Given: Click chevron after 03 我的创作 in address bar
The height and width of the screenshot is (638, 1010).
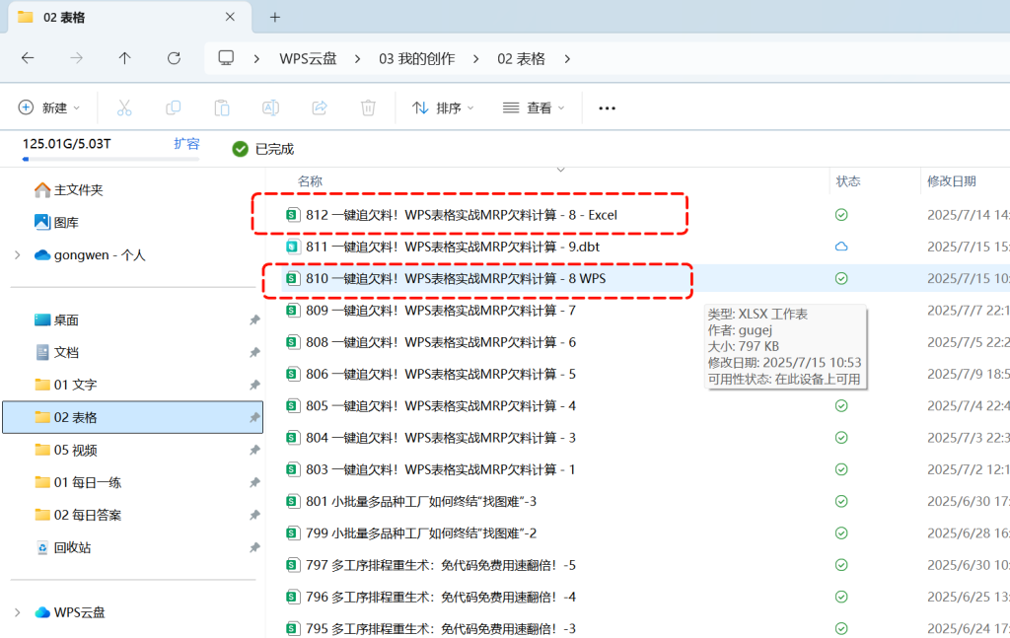Looking at the screenshot, I should (475, 59).
